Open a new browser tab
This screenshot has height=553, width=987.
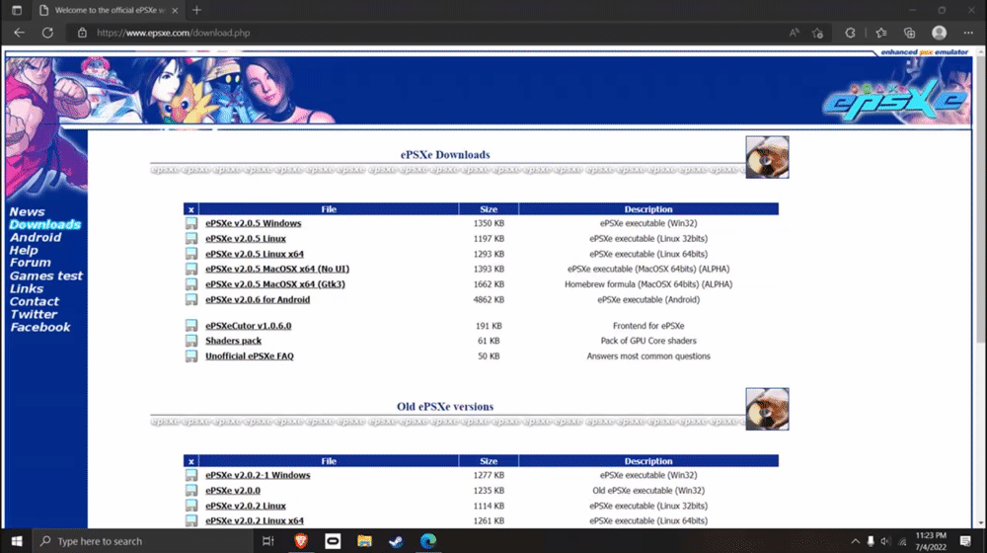tap(197, 10)
